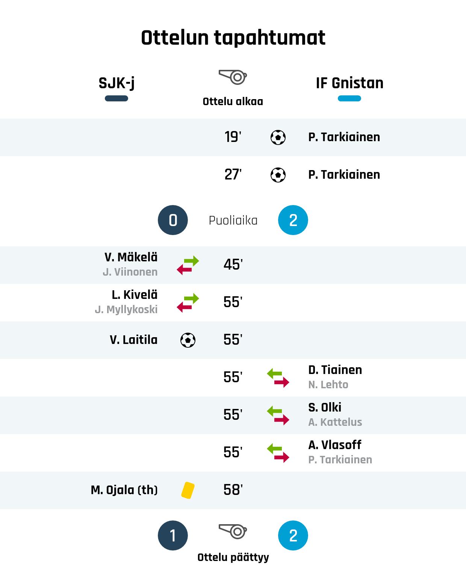Click the substitution arrows beside S. Olki
Viewport: 466px width, 570px height.
[278, 415]
